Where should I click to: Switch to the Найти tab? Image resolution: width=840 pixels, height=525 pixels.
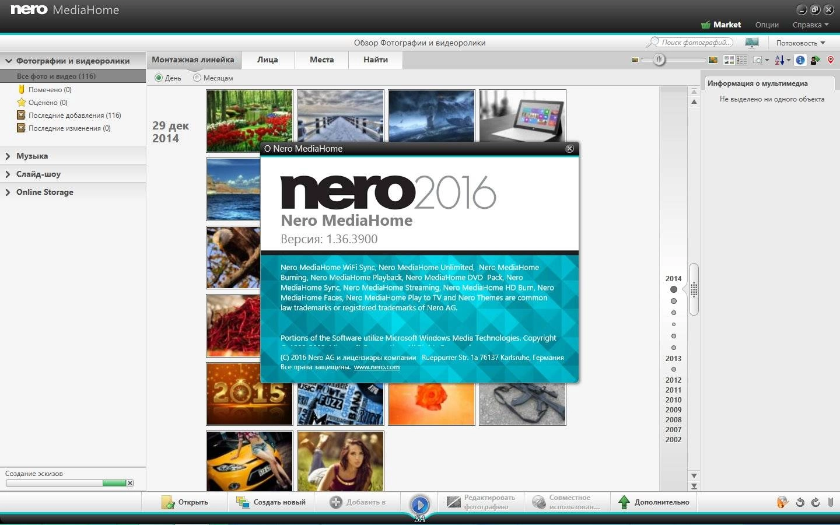376,60
